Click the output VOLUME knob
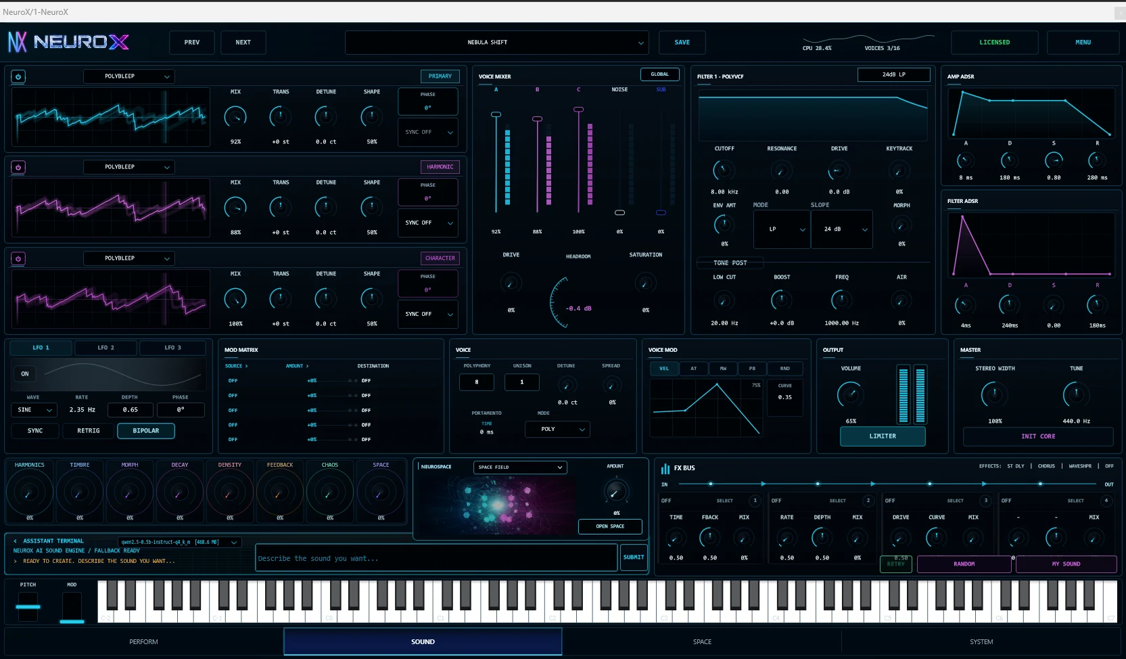The image size is (1126, 659). click(851, 394)
